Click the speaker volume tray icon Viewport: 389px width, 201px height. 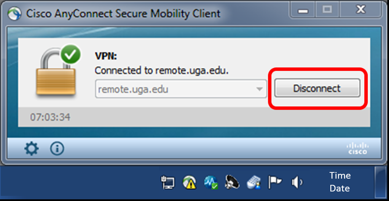pyautogui.click(x=297, y=183)
